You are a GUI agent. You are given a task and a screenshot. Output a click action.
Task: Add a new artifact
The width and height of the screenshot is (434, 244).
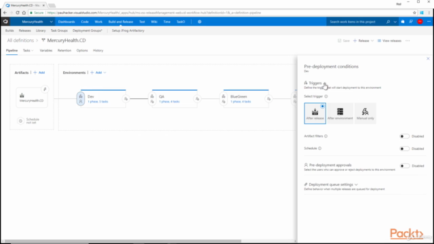click(x=39, y=73)
